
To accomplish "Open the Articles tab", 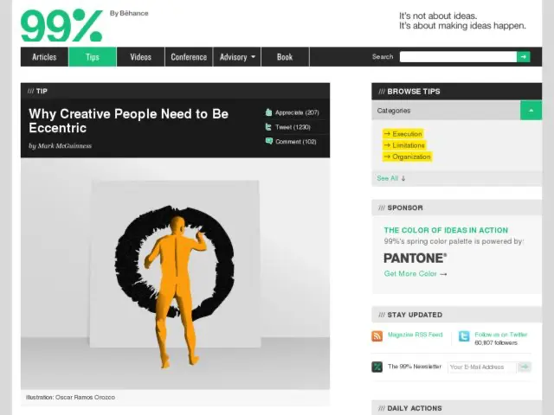I will (x=44, y=57).
